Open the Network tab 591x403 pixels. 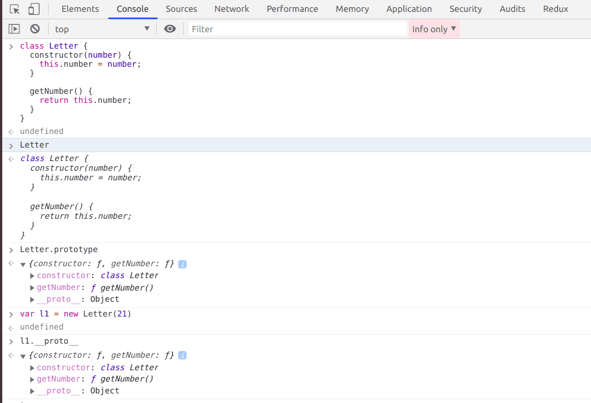point(231,9)
